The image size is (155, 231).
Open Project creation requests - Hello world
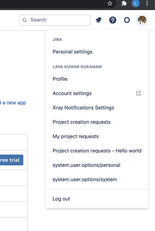point(97,151)
